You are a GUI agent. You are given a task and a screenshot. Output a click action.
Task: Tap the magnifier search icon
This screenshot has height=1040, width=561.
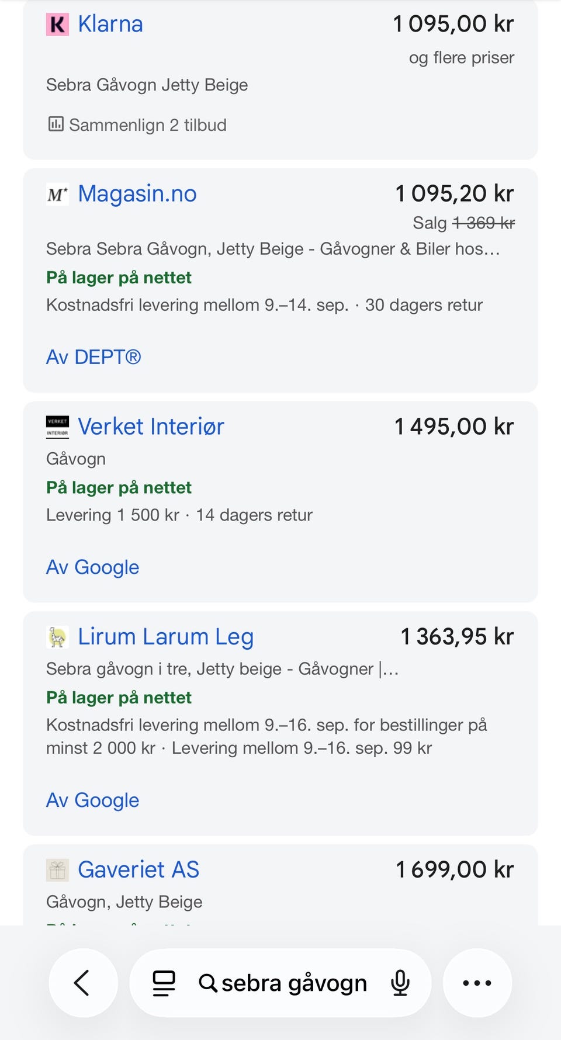pyautogui.click(x=207, y=983)
